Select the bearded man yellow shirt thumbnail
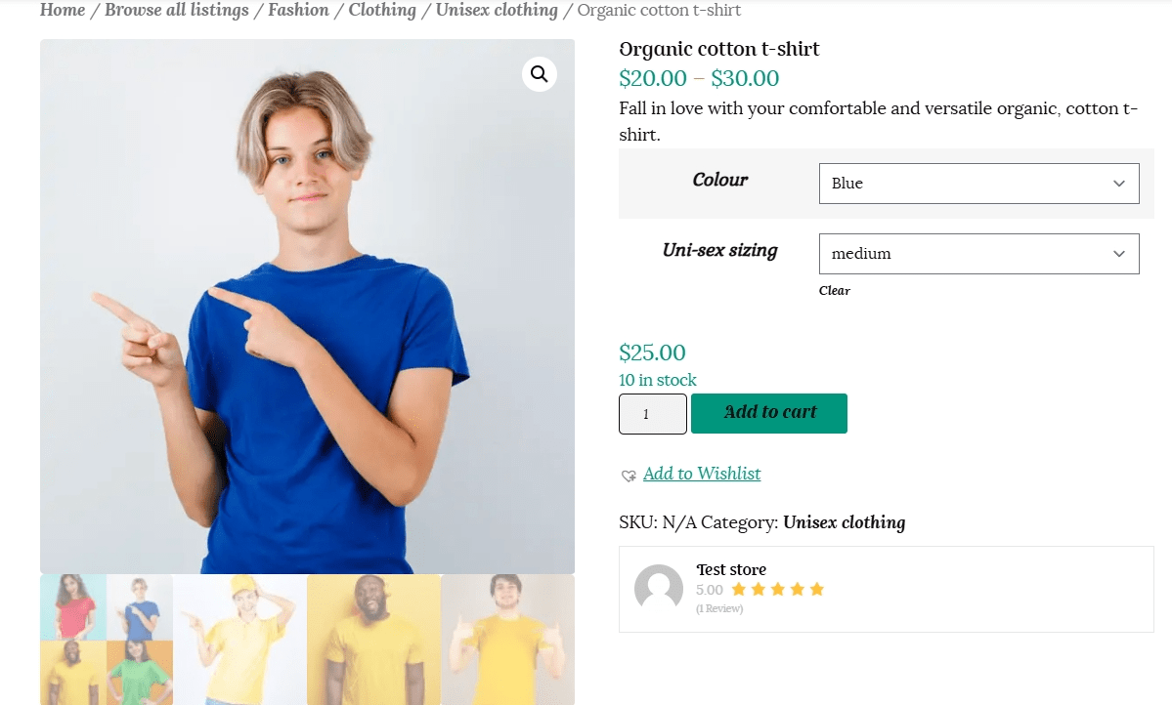This screenshot has width=1172, height=705. [x=373, y=639]
